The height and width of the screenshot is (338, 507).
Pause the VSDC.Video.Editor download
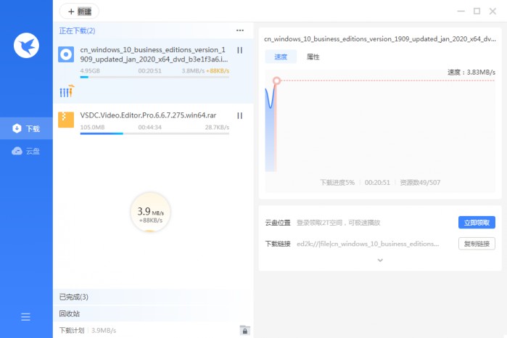click(x=239, y=115)
